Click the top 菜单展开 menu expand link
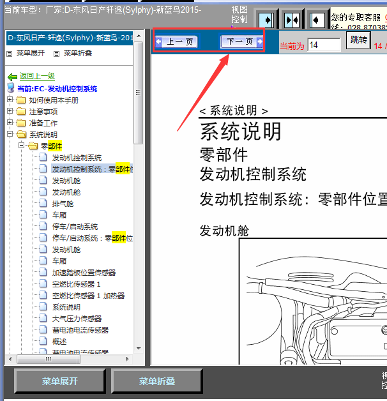 pyautogui.click(x=31, y=53)
